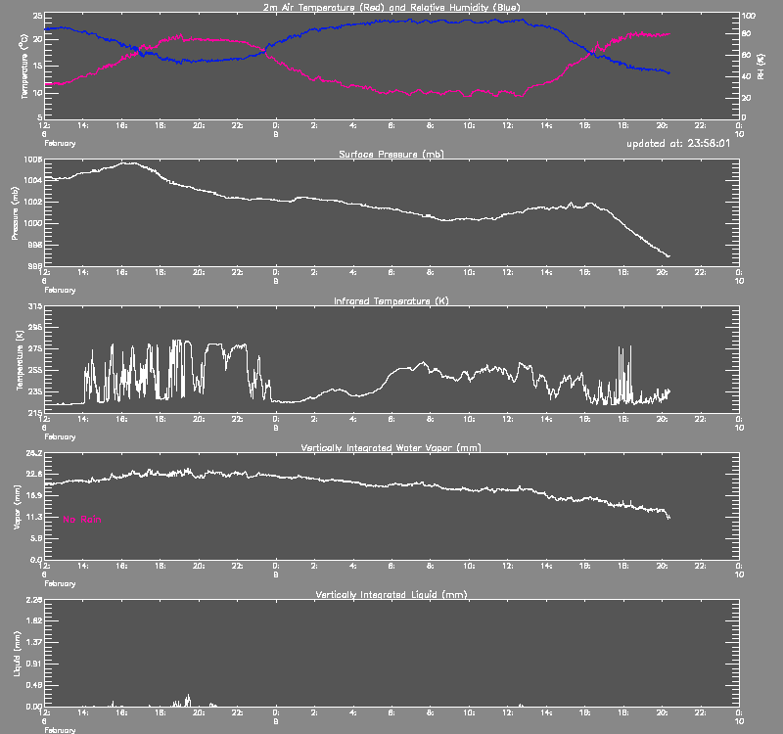This screenshot has width=783, height=734.
Task: Click the 100 tick on the RH axis
Action: click(x=749, y=17)
